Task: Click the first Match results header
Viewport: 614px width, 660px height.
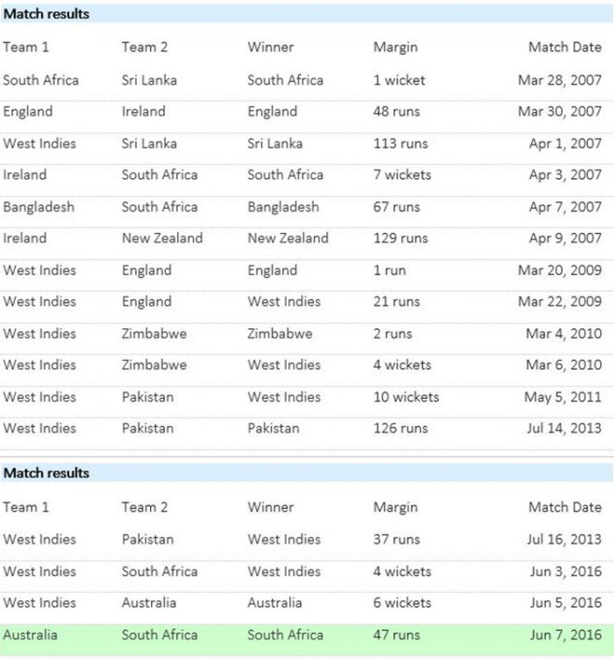Action: point(46,14)
